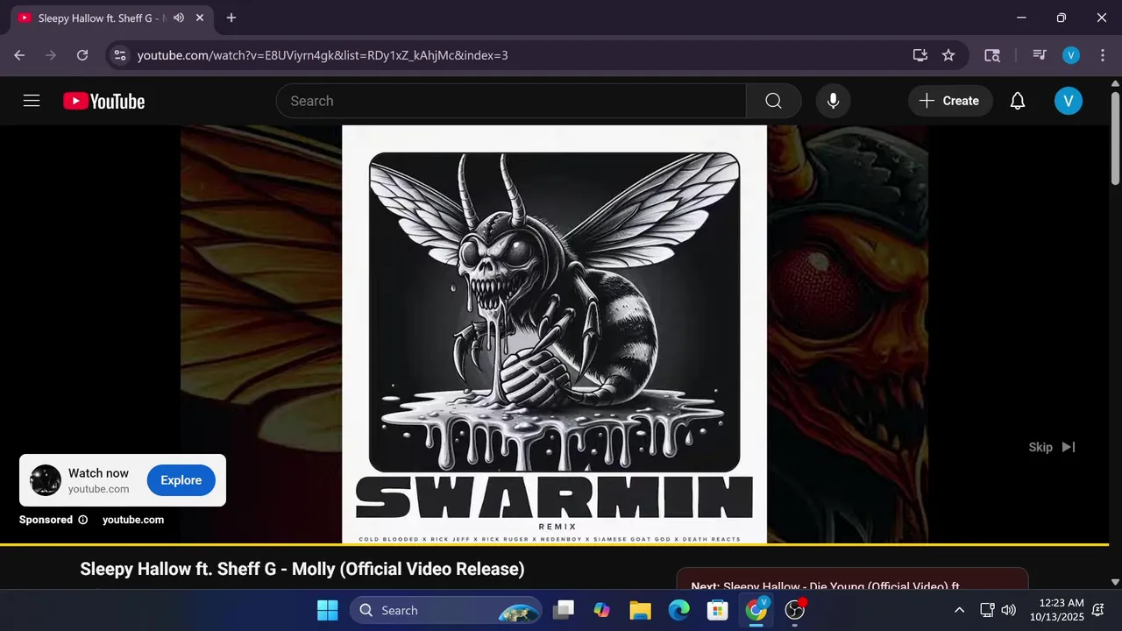Open Microsoft Edge from taskbar
This screenshot has height=631, width=1122.
678,610
